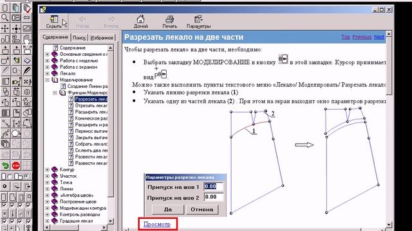Expand the Работа с экраном node
This screenshot has height=231, width=412.
point(47,67)
